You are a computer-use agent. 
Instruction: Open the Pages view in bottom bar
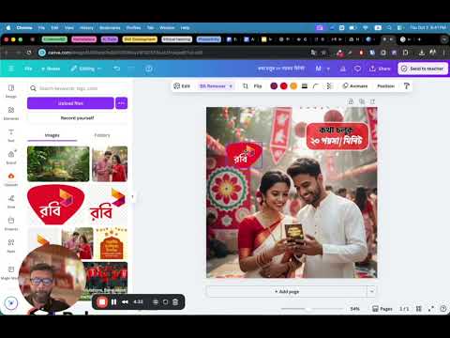pyautogui.click(x=382, y=309)
